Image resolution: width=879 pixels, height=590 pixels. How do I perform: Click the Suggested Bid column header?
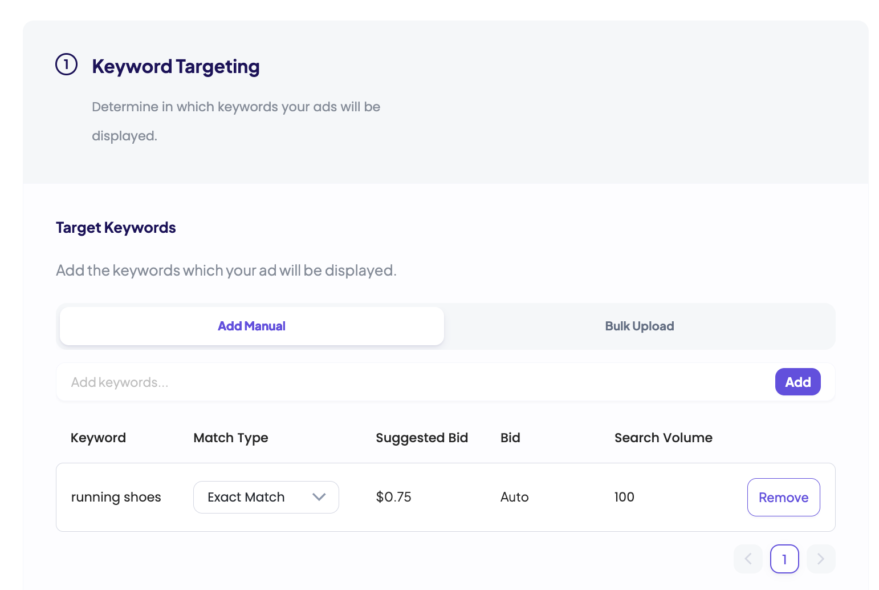tap(422, 438)
